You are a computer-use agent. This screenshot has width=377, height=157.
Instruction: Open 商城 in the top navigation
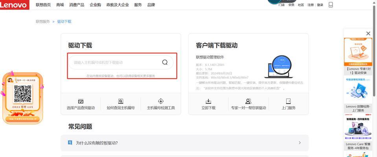tap(60, 5)
